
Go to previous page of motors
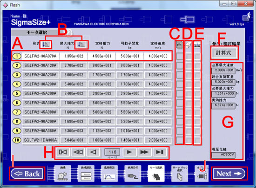tap(93, 152)
